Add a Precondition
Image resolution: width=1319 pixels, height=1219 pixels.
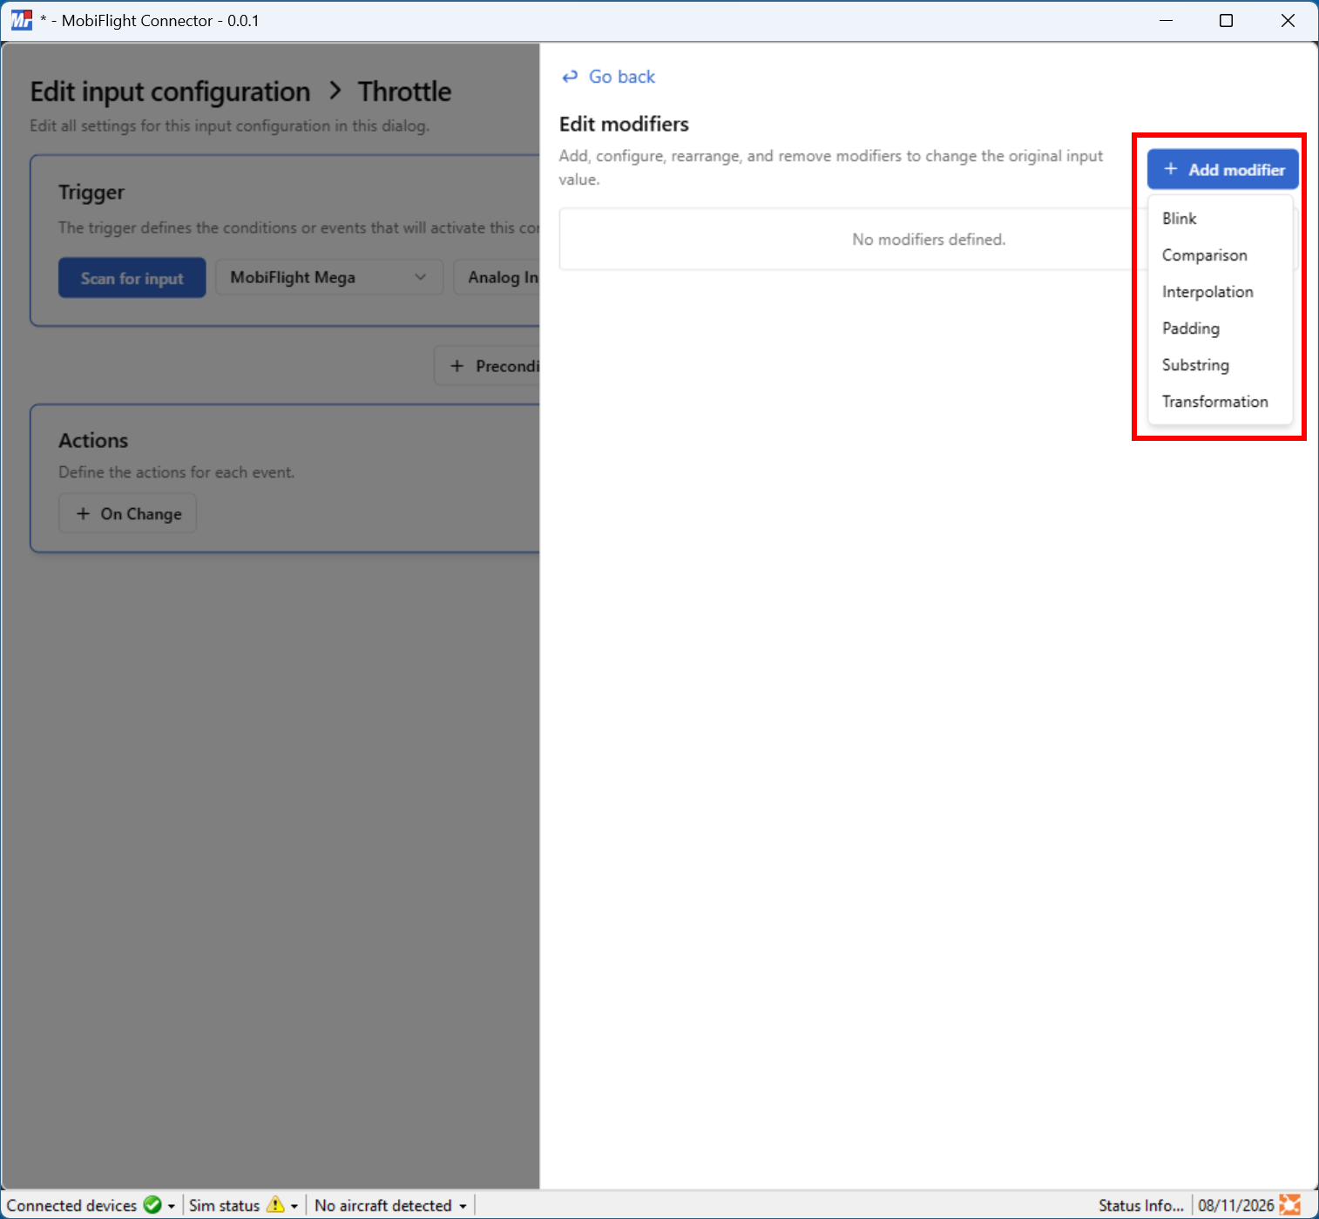(487, 366)
